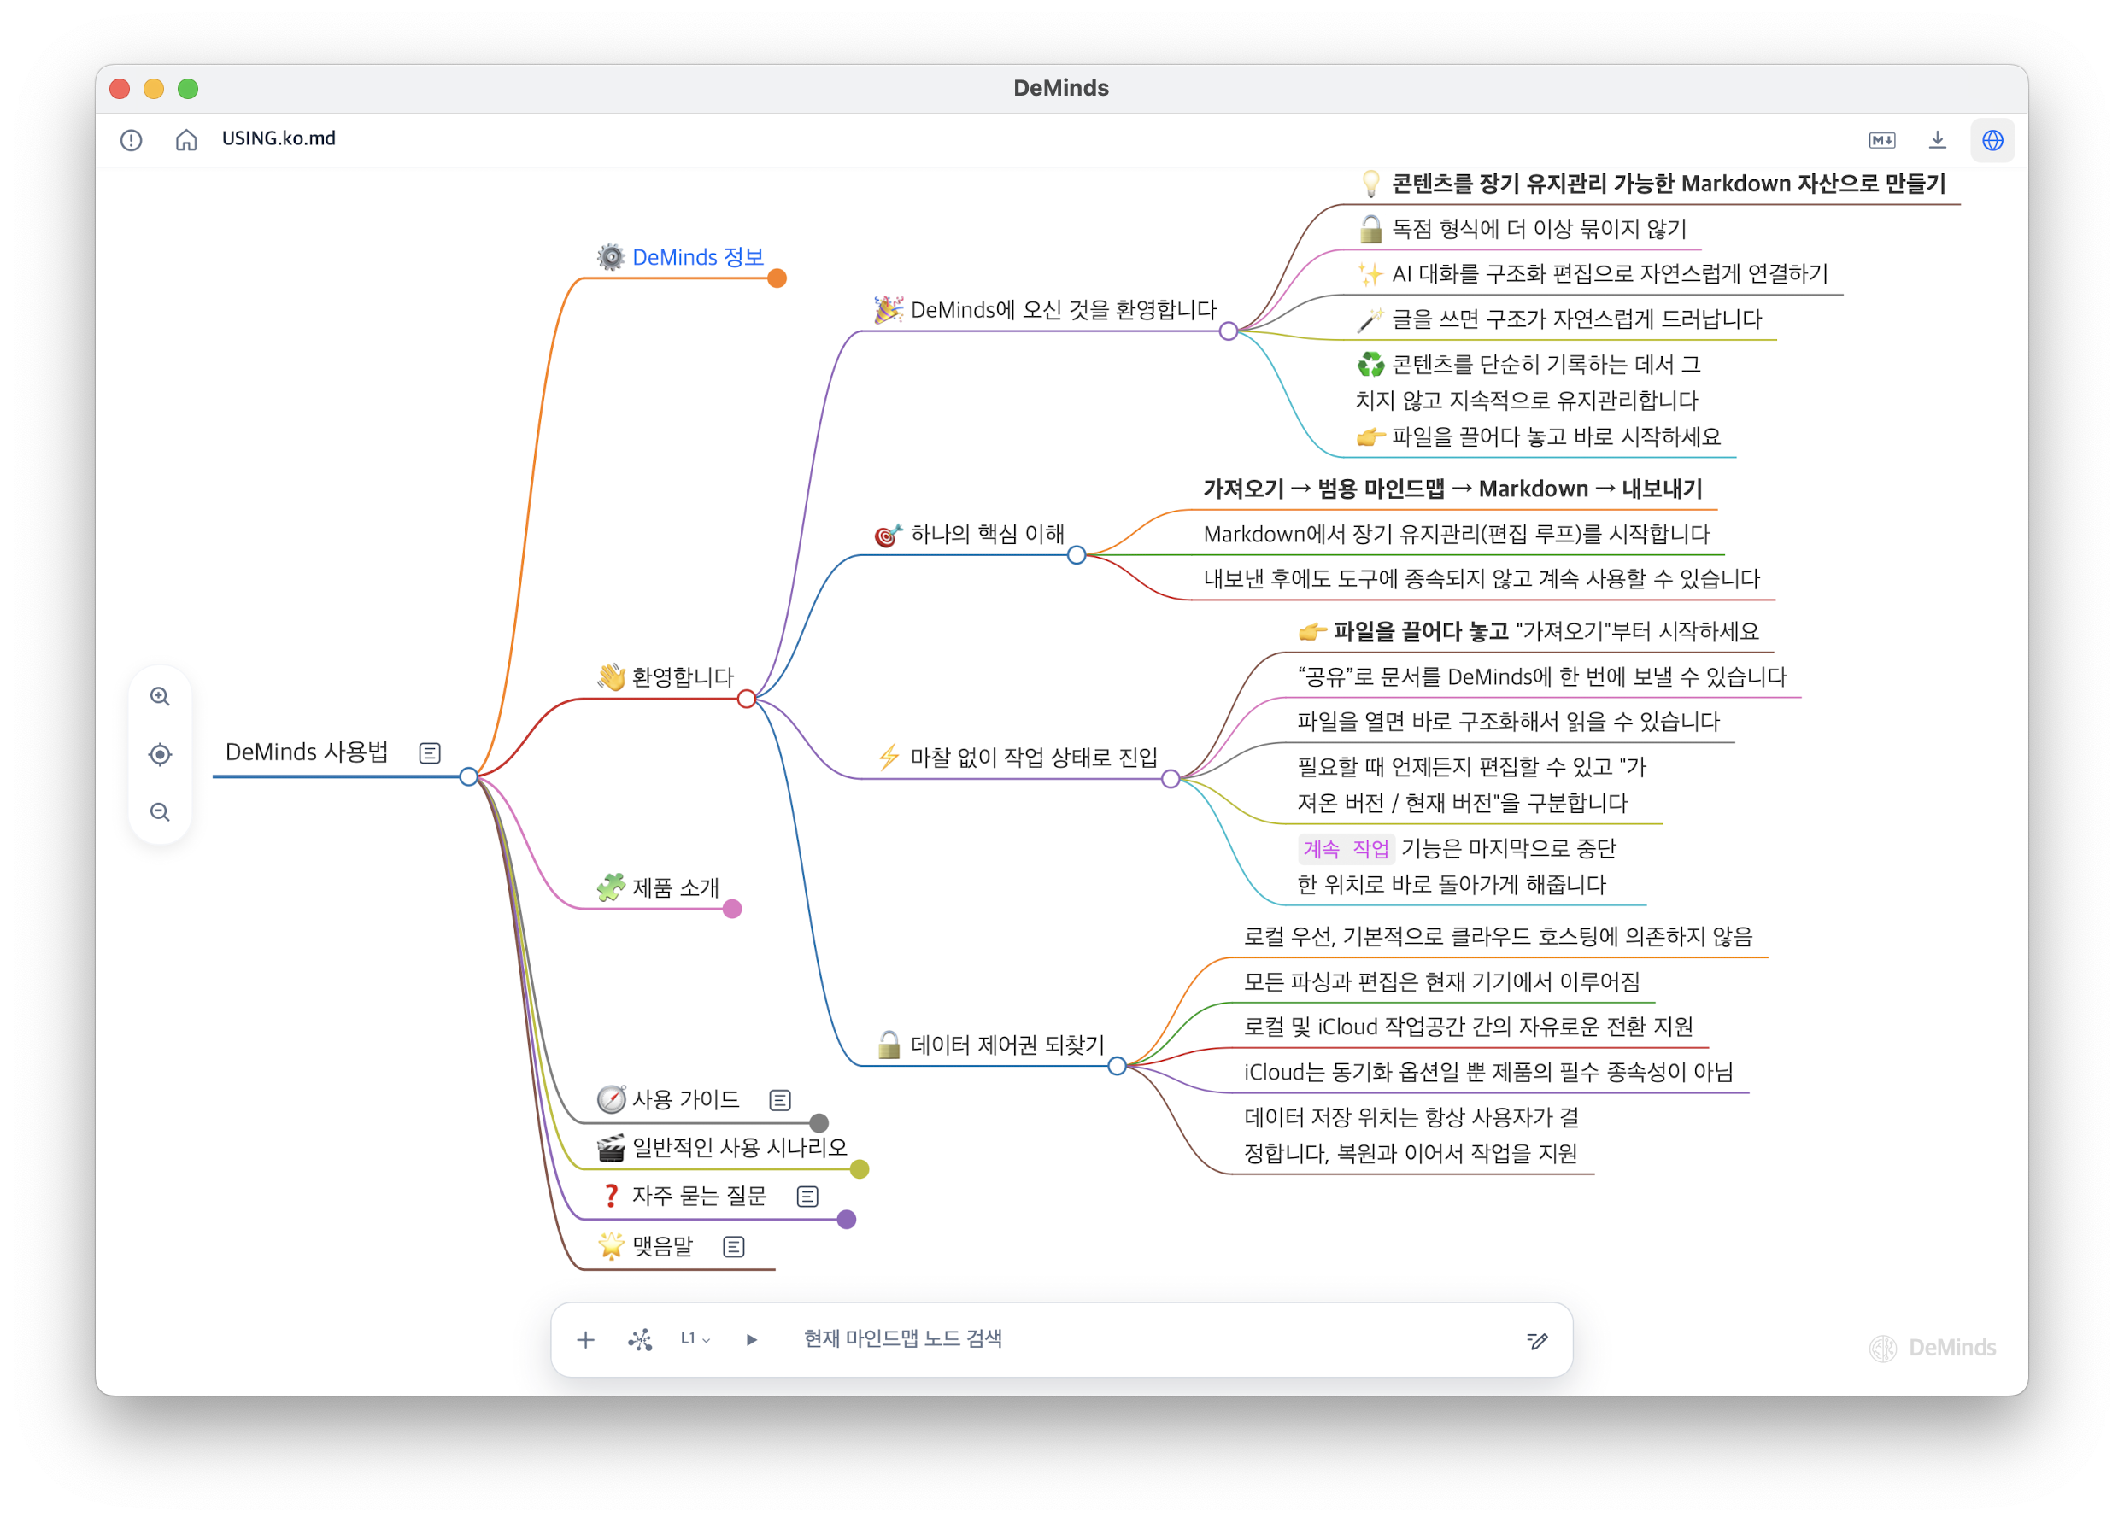This screenshot has height=1522, width=2124.
Task: Select the 자주 묻는 질문 node text
Action: pyautogui.click(x=699, y=1197)
